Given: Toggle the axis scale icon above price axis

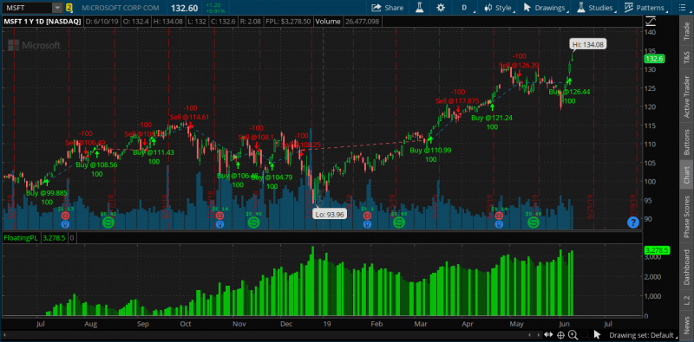Looking at the screenshot, I should [650, 21].
